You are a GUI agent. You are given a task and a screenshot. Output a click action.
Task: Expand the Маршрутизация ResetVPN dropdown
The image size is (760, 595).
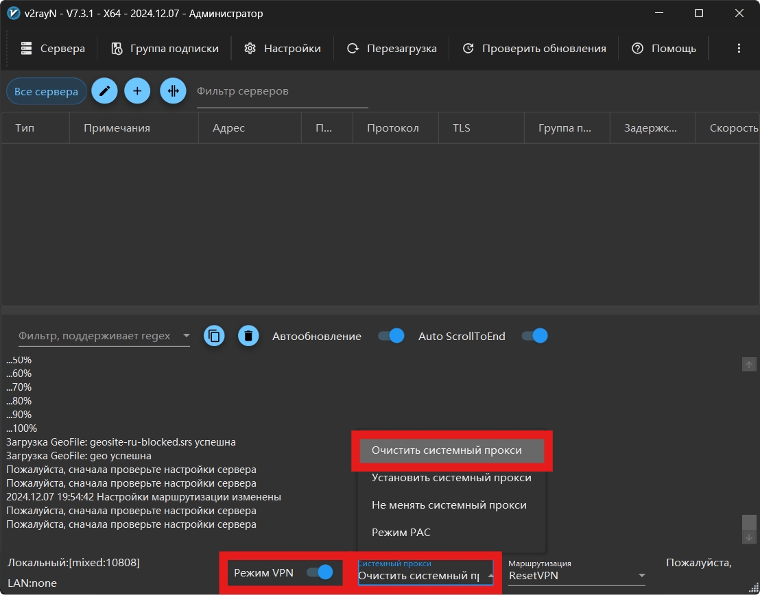[x=641, y=576]
